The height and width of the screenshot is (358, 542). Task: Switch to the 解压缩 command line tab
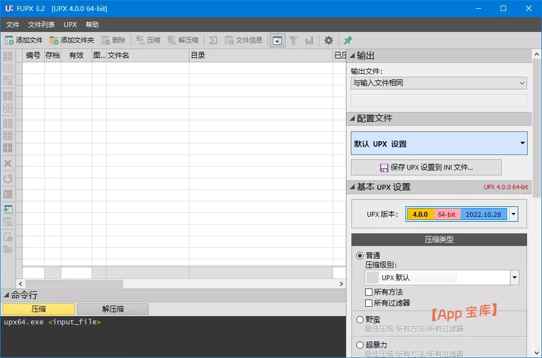[113, 309]
